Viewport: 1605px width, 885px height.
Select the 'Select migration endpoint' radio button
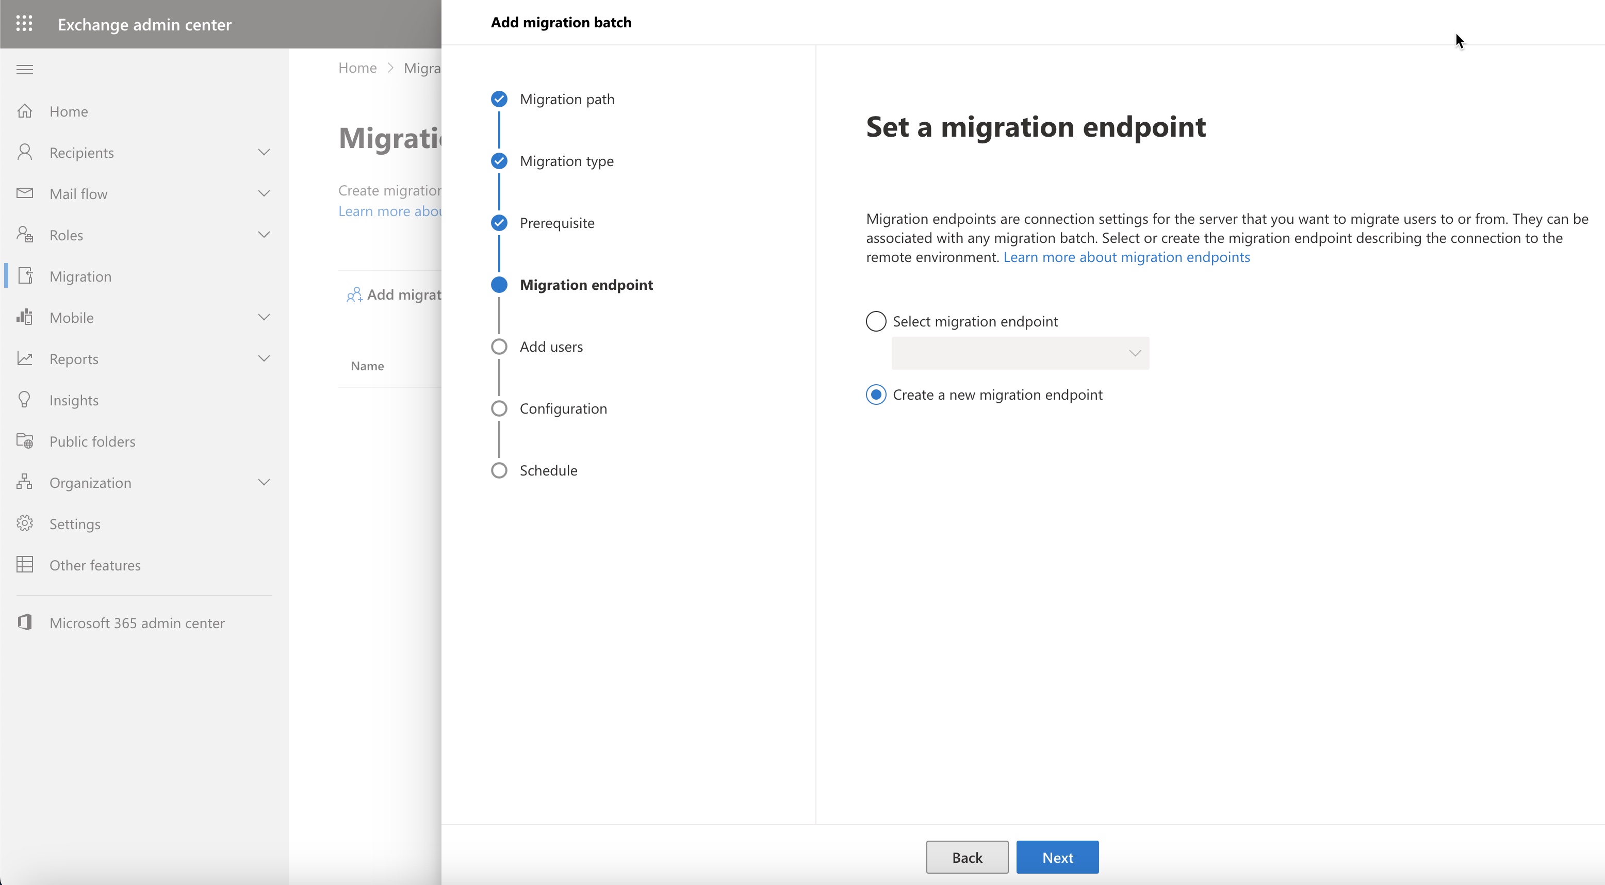[x=876, y=321]
